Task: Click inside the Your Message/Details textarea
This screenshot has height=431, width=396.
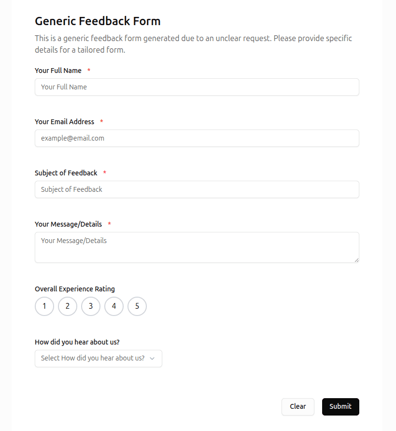Action: (197, 247)
